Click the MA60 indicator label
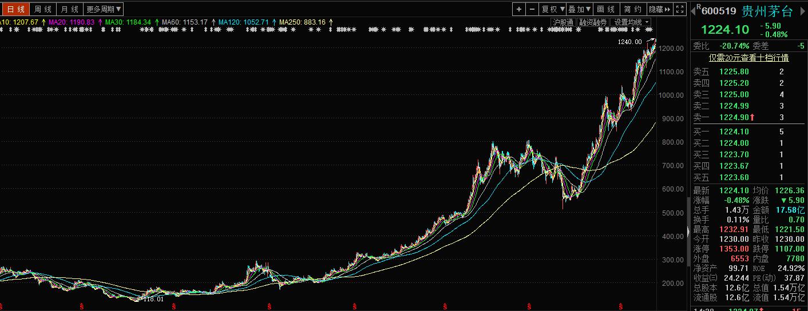Viewport: 808px width, 311px height. tap(185, 22)
